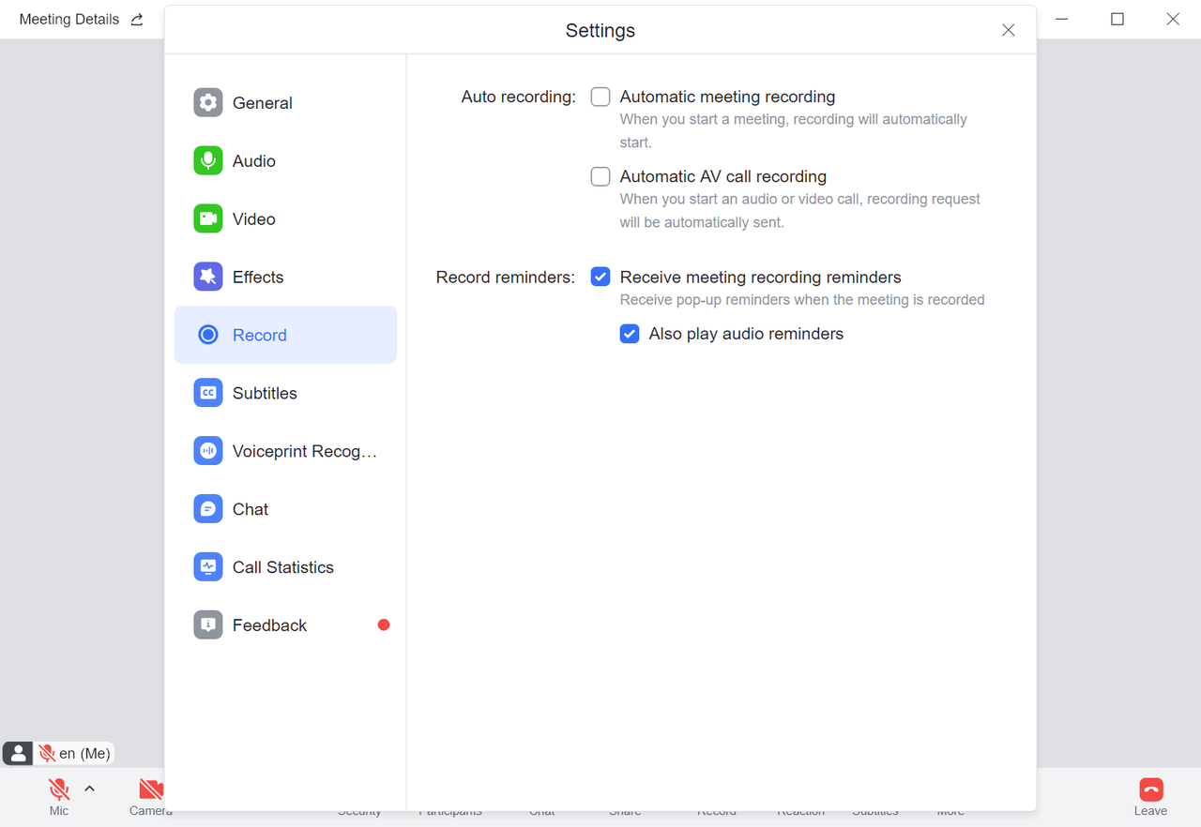
Task: Select the Record tab in sidebar
Action: (259, 336)
